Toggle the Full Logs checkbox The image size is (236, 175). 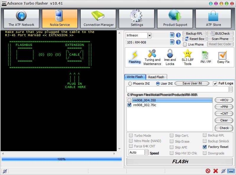215,84
